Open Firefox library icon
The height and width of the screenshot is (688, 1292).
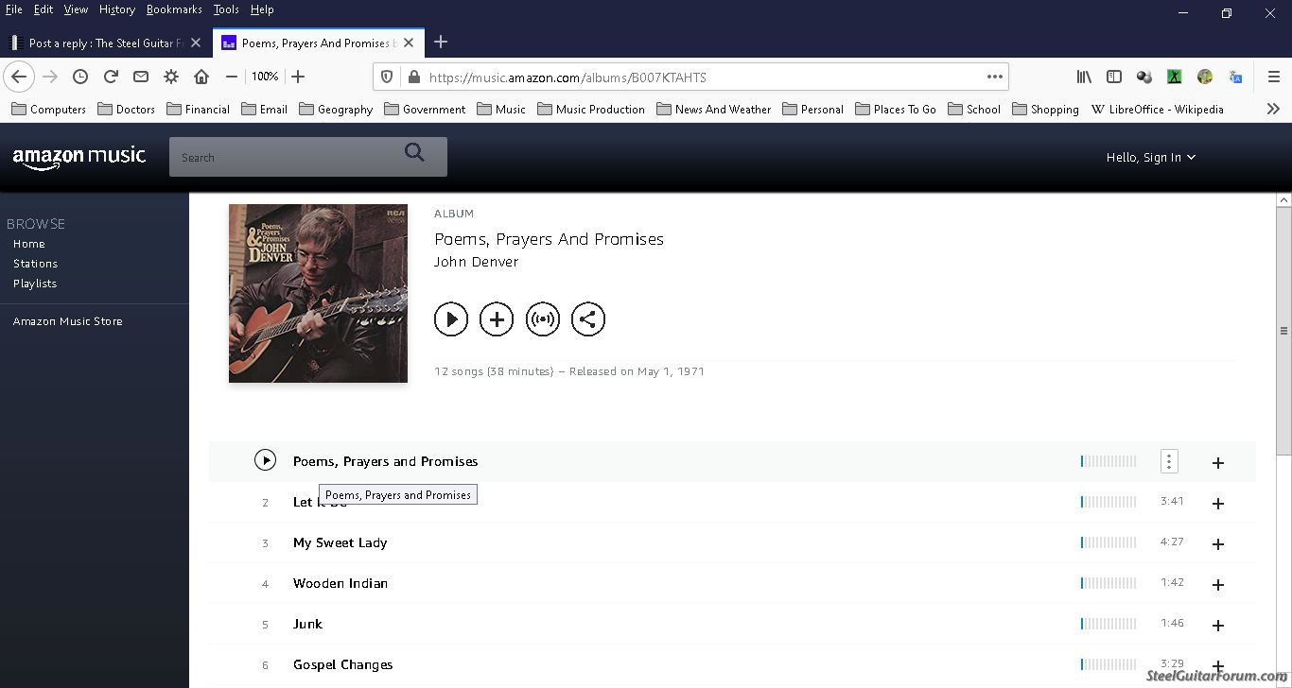tap(1084, 77)
